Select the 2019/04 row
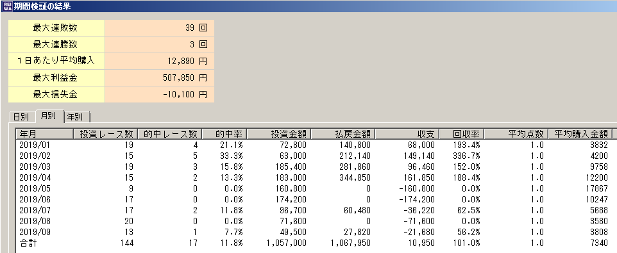Viewport: 617px width, 253px height. click(316, 177)
